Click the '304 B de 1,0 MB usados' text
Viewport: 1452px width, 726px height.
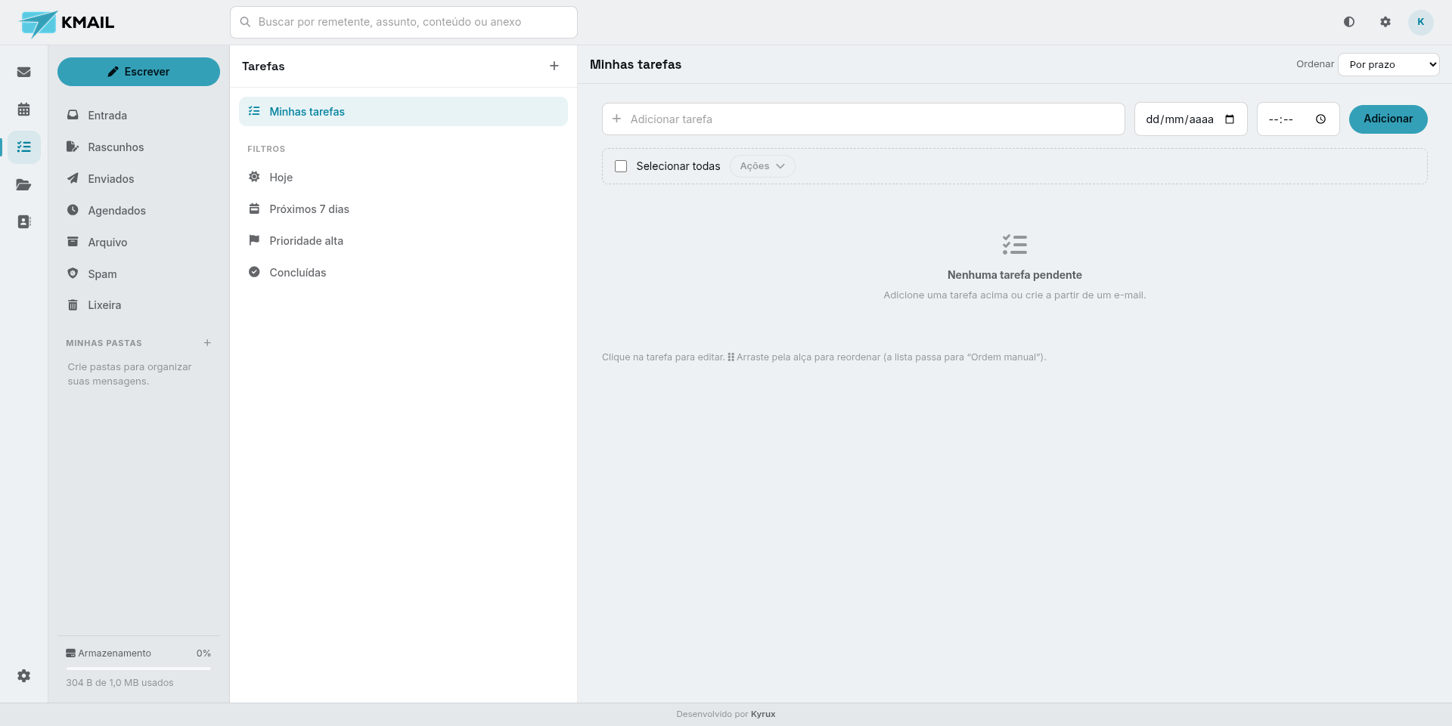[119, 683]
